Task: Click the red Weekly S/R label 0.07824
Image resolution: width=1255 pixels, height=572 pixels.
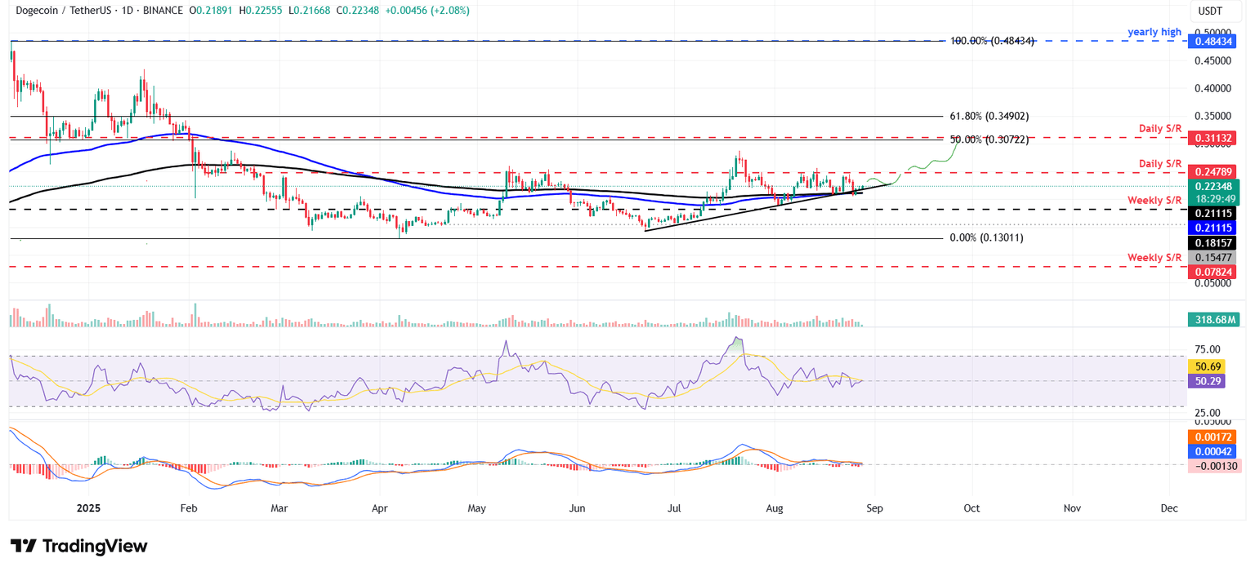Action: pos(1213,271)
